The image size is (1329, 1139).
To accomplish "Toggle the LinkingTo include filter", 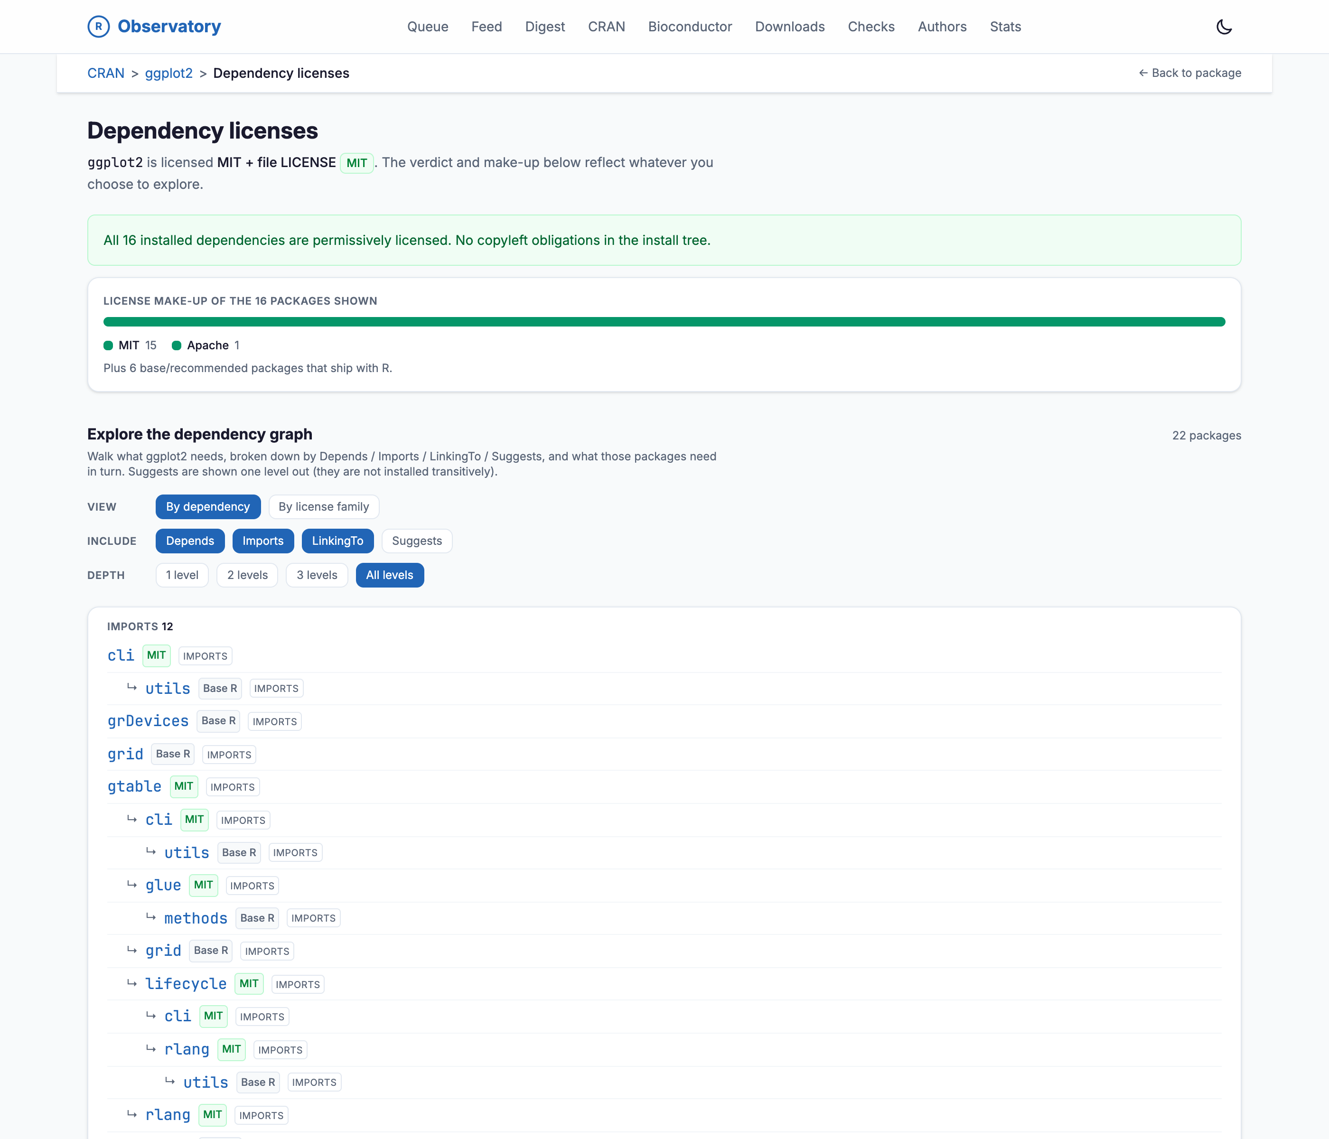I will (x=337, y=541).
